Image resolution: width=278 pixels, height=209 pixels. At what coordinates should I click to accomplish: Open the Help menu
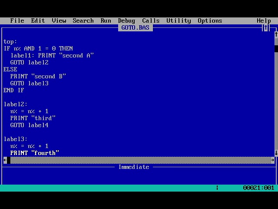click(264, 20)
